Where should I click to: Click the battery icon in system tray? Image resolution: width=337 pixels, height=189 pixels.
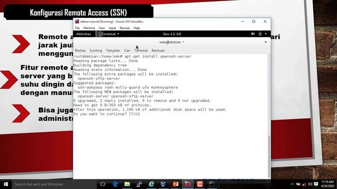coord(298,184)
